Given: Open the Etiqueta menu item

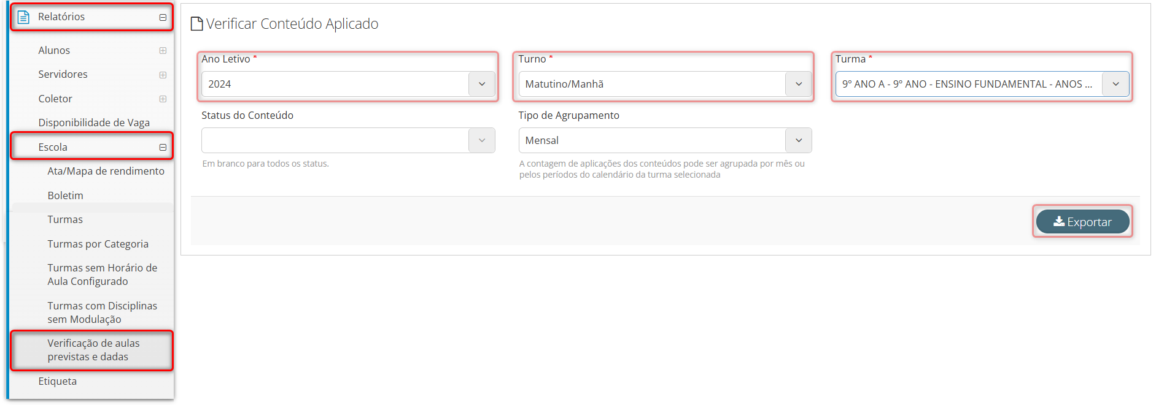Looking at the screenshot, I should (58, 381).
